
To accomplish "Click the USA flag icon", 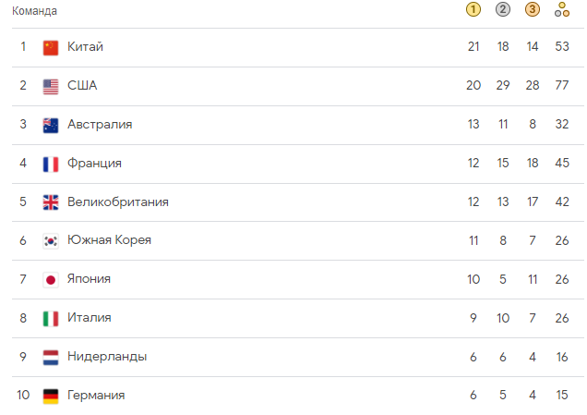I will 51,87.
